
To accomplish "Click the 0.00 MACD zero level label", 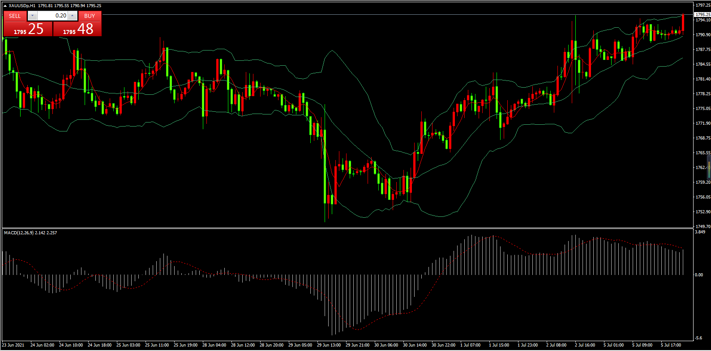I will (x=699, y=275).
